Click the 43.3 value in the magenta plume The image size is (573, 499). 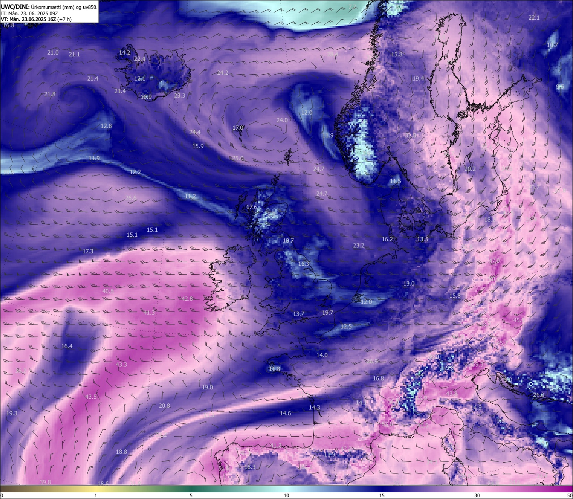click(121, 364)
